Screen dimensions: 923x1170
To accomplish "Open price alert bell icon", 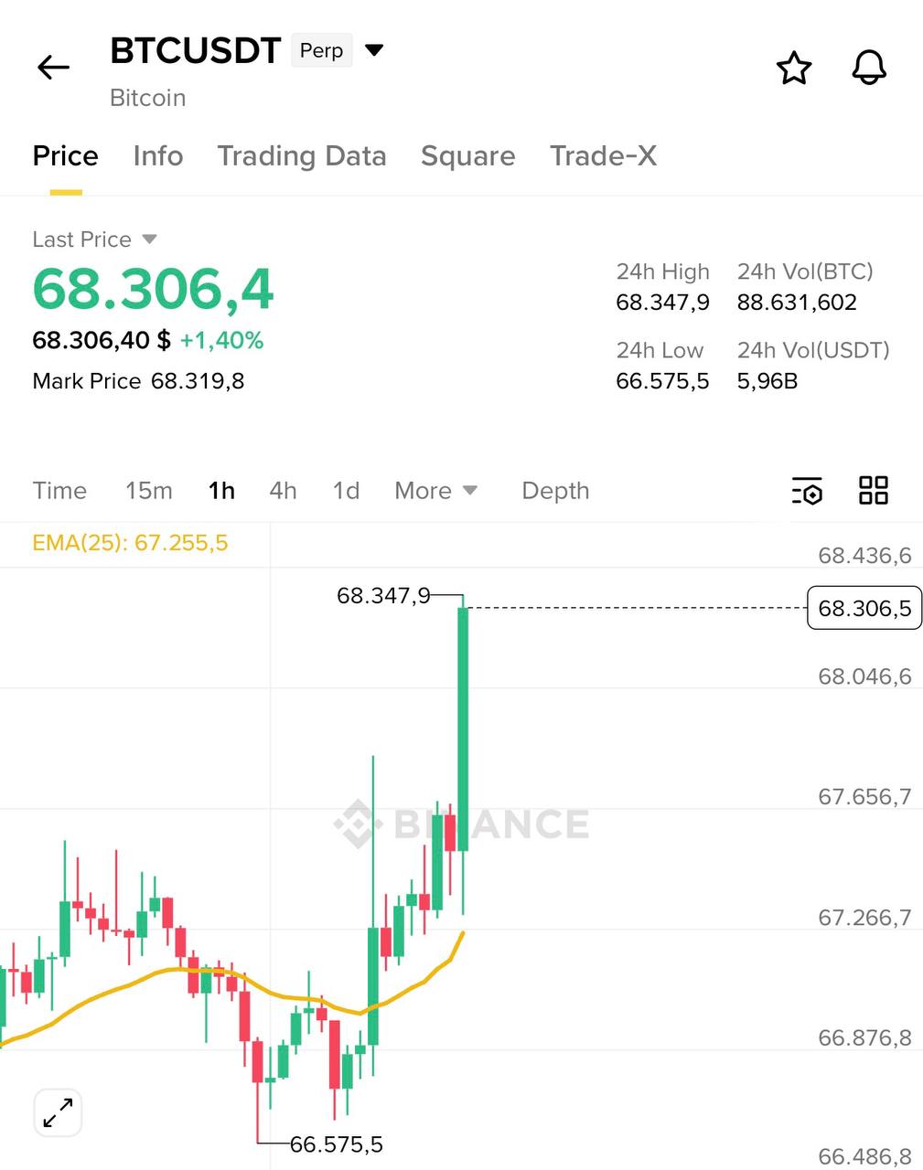I will click(869, 69).
